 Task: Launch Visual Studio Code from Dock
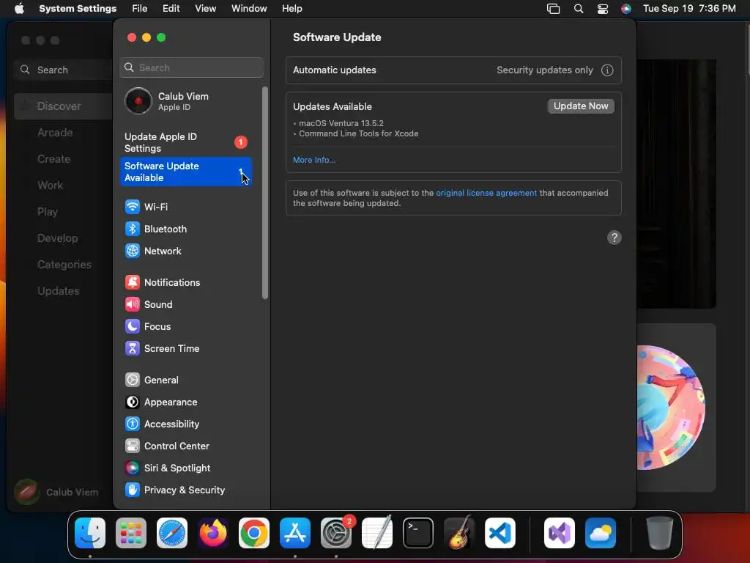500,533
